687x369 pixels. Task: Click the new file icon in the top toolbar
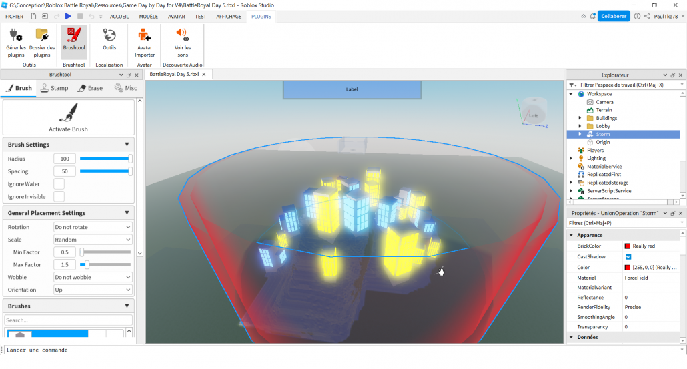[x=33, y=16]
